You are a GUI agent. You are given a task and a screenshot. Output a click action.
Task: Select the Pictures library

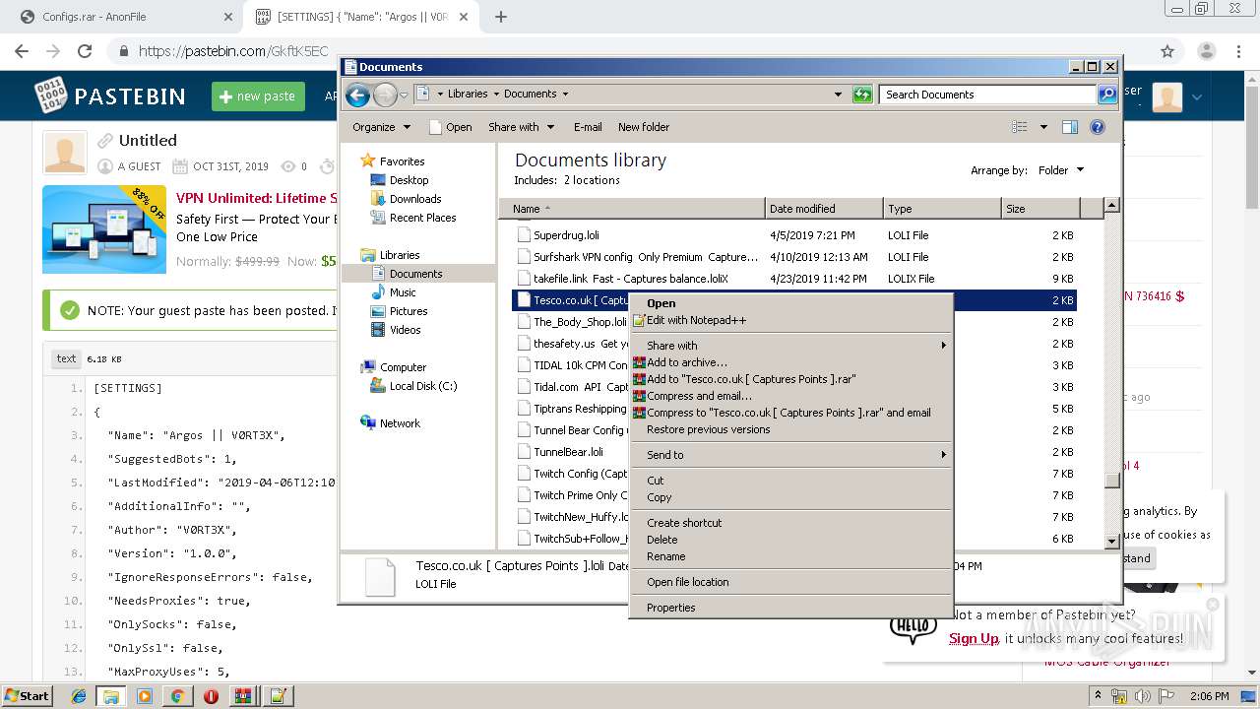pyautogui.click(x=408, y=311)
